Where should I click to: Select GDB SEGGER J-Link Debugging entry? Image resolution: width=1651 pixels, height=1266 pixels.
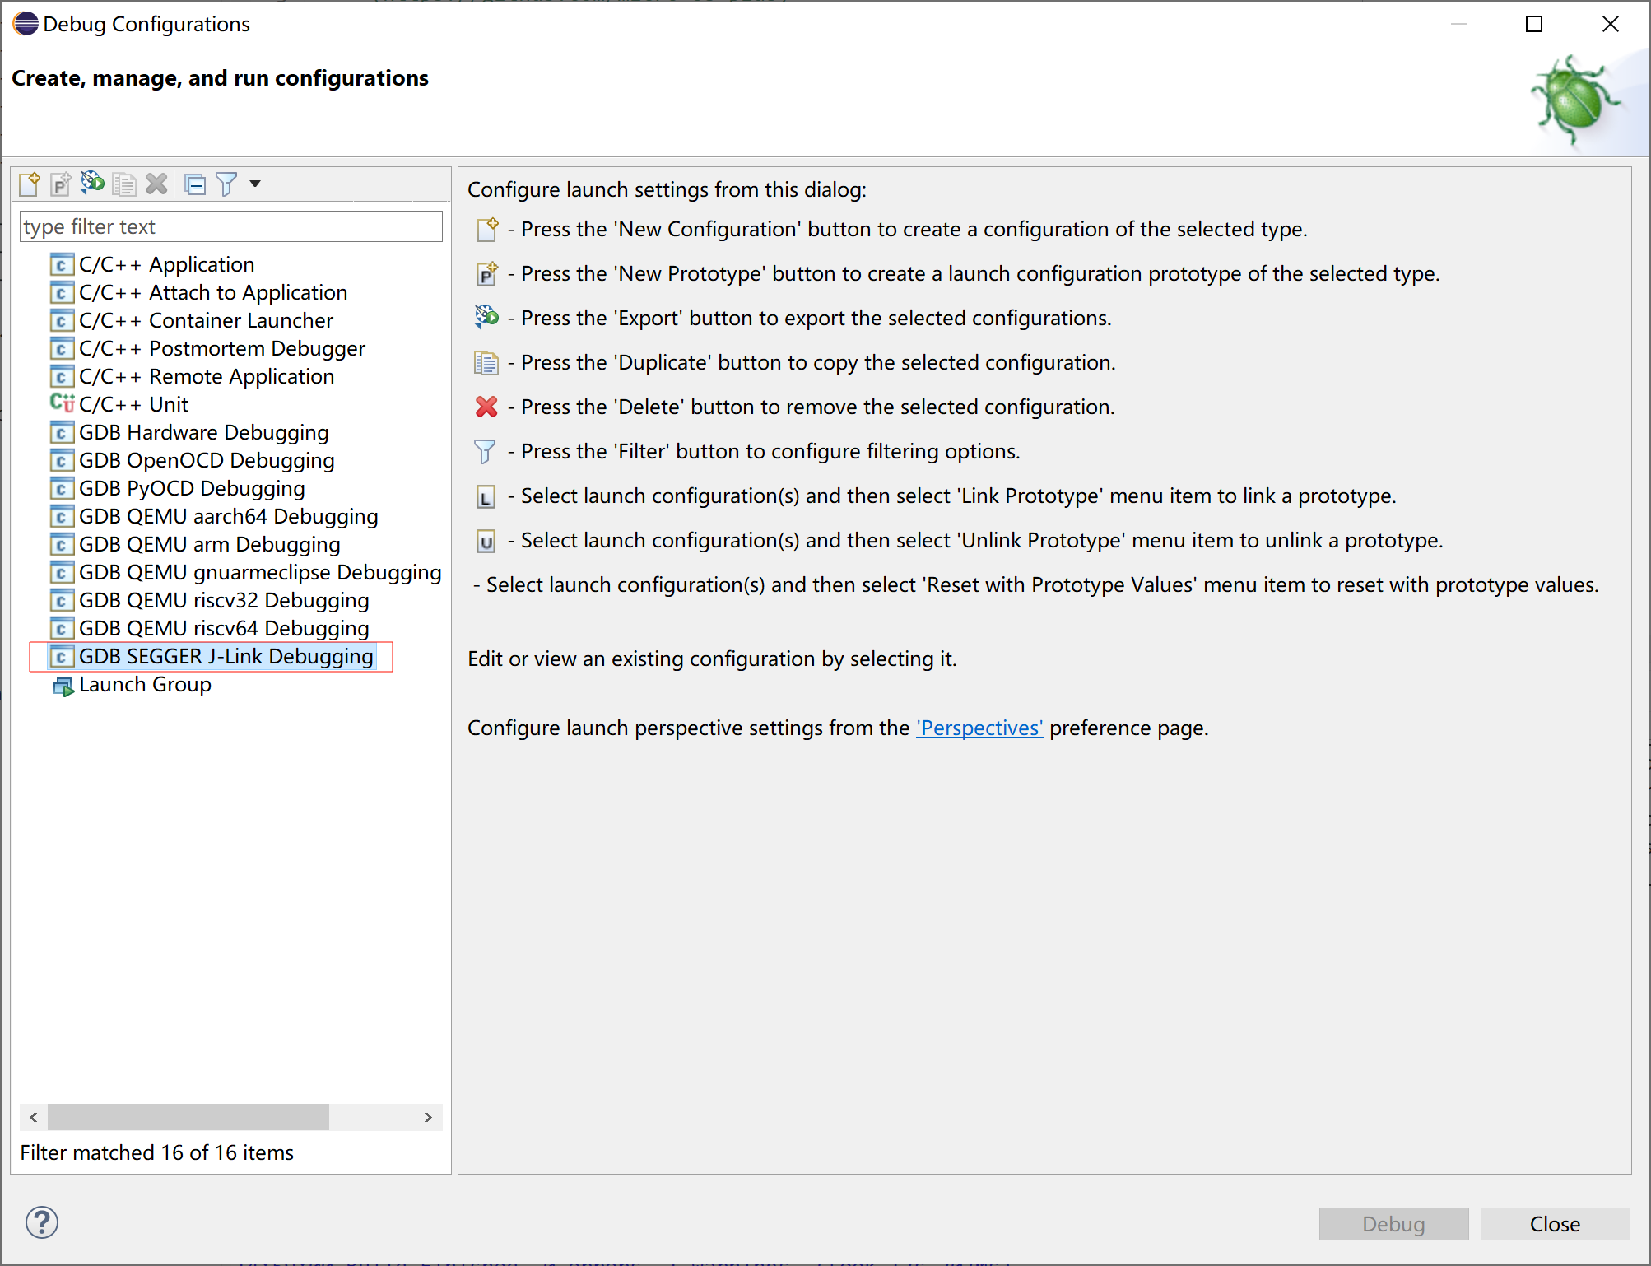pyautogui.click(x=226, y=656)
